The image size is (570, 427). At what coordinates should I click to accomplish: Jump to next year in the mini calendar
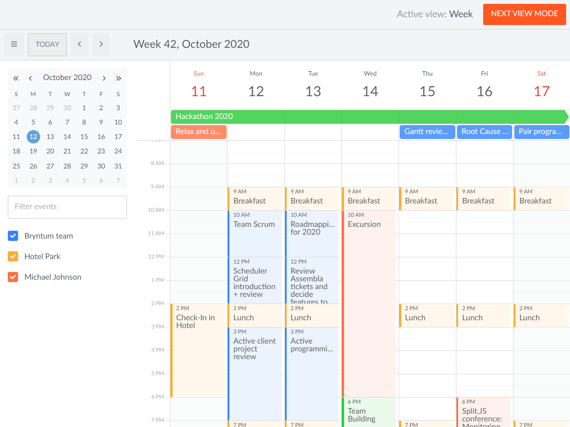[119, 78]
